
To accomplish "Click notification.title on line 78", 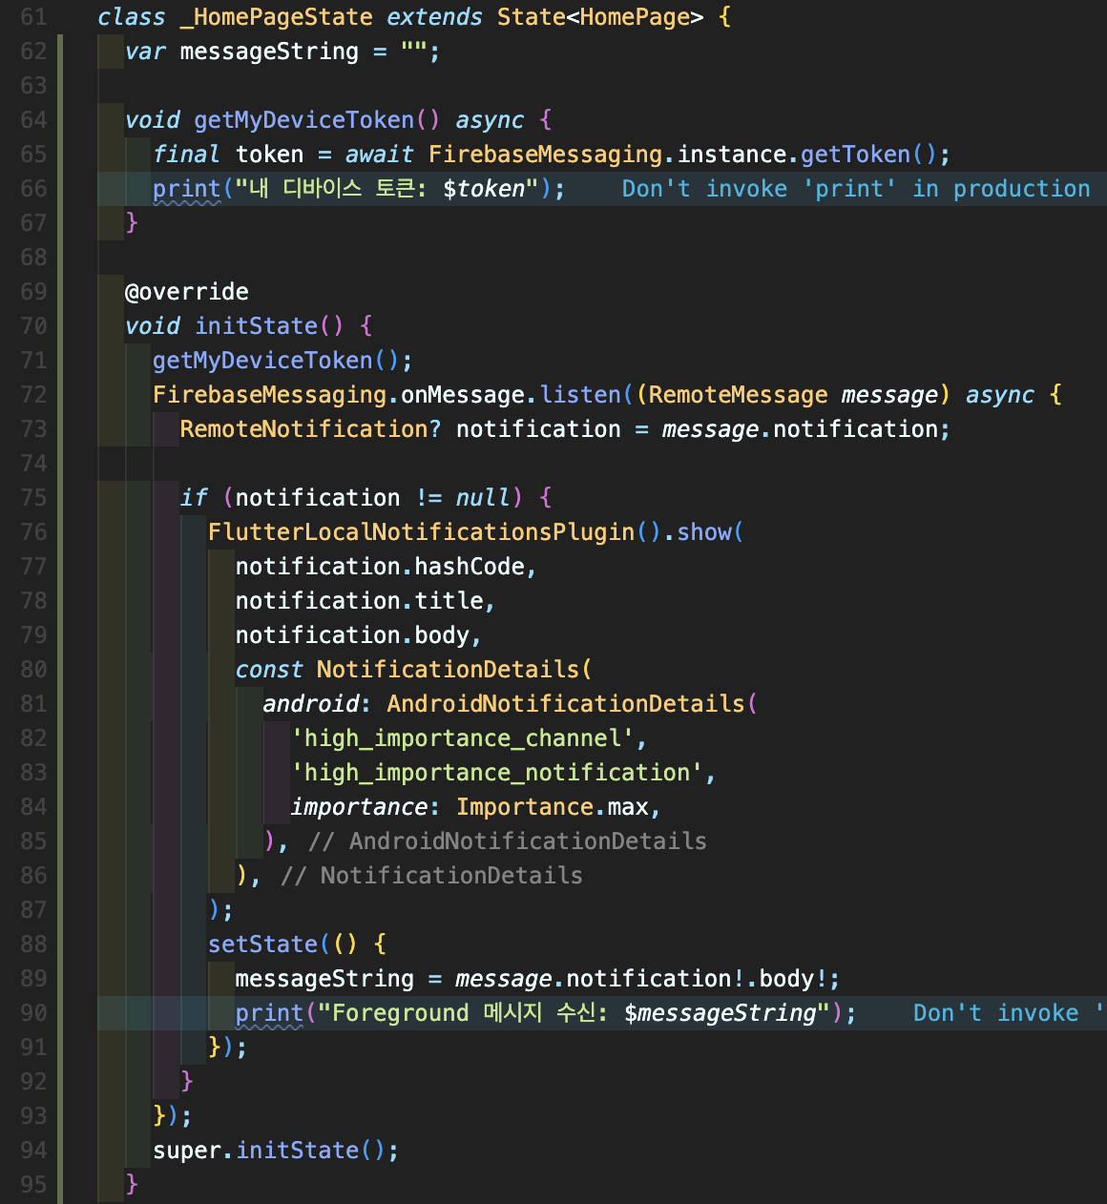I will (360, 601).
